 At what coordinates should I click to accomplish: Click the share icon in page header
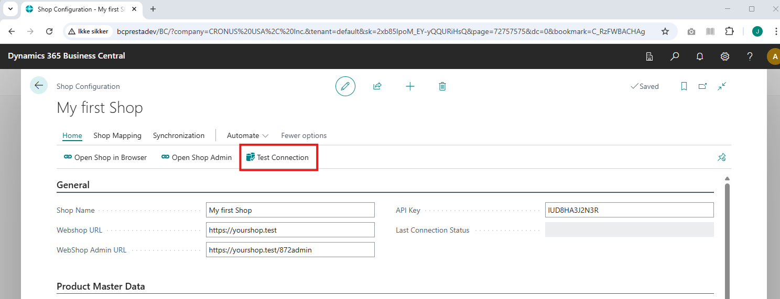point(377,86)
